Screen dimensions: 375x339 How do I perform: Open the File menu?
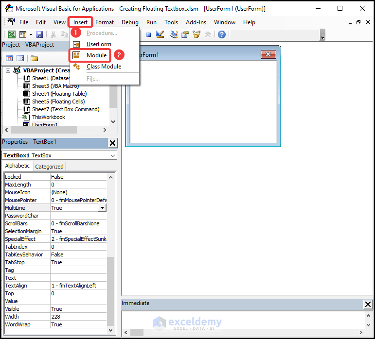(x=24, y=22)
